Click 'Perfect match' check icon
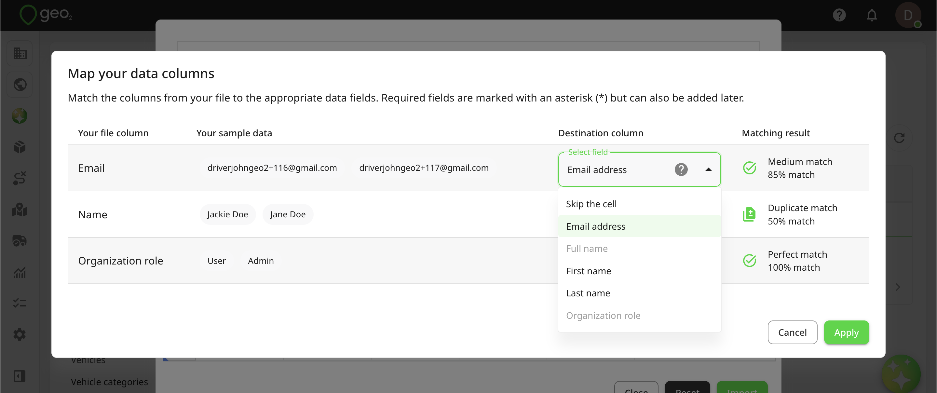937x393 pixels. 749,261
